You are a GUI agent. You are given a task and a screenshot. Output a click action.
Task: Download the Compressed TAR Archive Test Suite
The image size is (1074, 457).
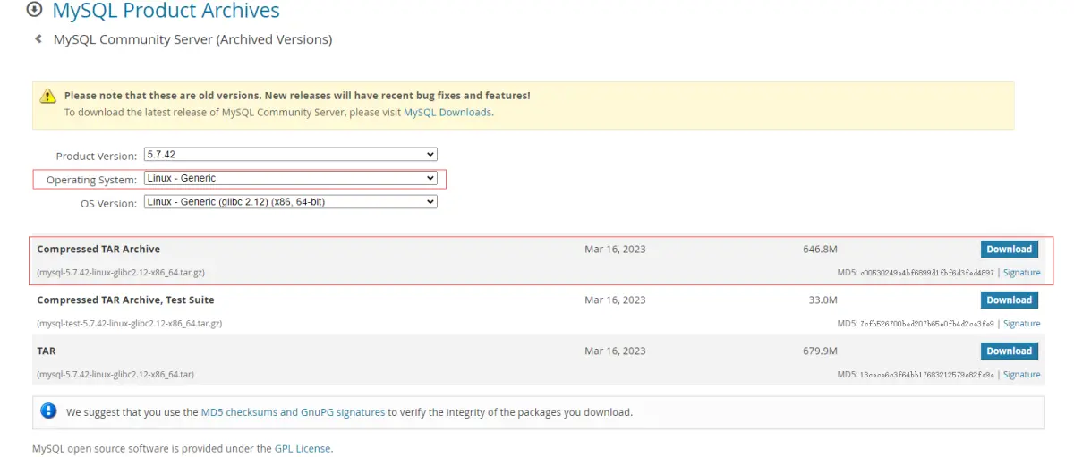tap(1010, 300)
